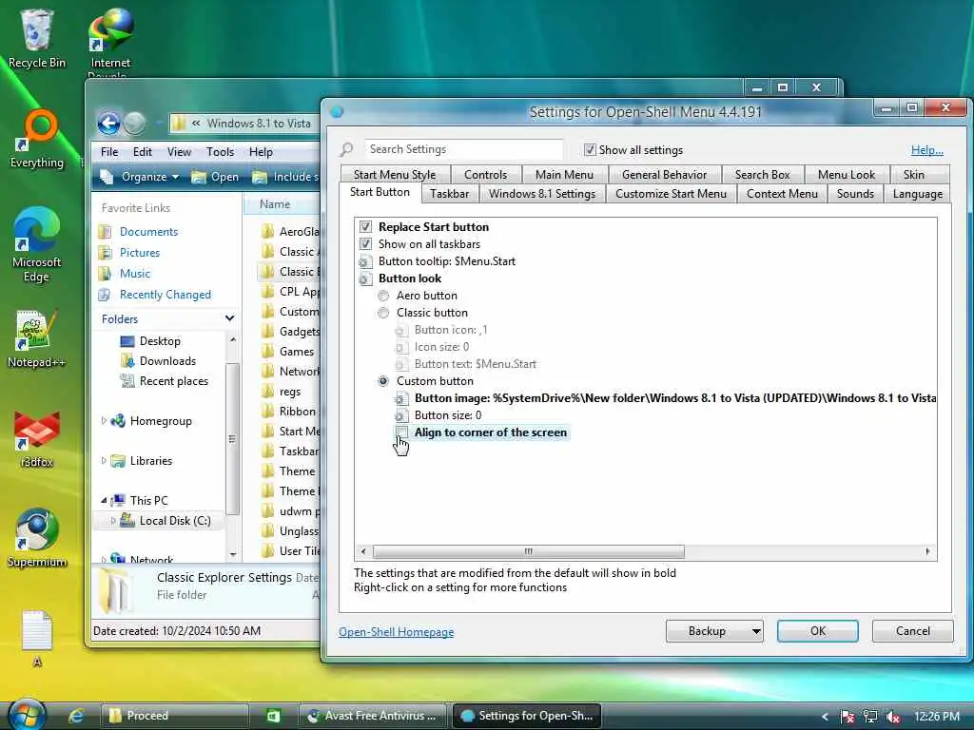The image size is (974, 730).
Task: Open the Skin tab
Action: click(914, 175)
